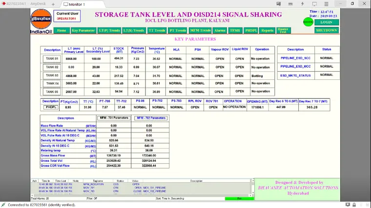Select the MOV_703 alarm row
Image resolution: width=371 pixels, height=208 pixels.
[x=141, y=191]
